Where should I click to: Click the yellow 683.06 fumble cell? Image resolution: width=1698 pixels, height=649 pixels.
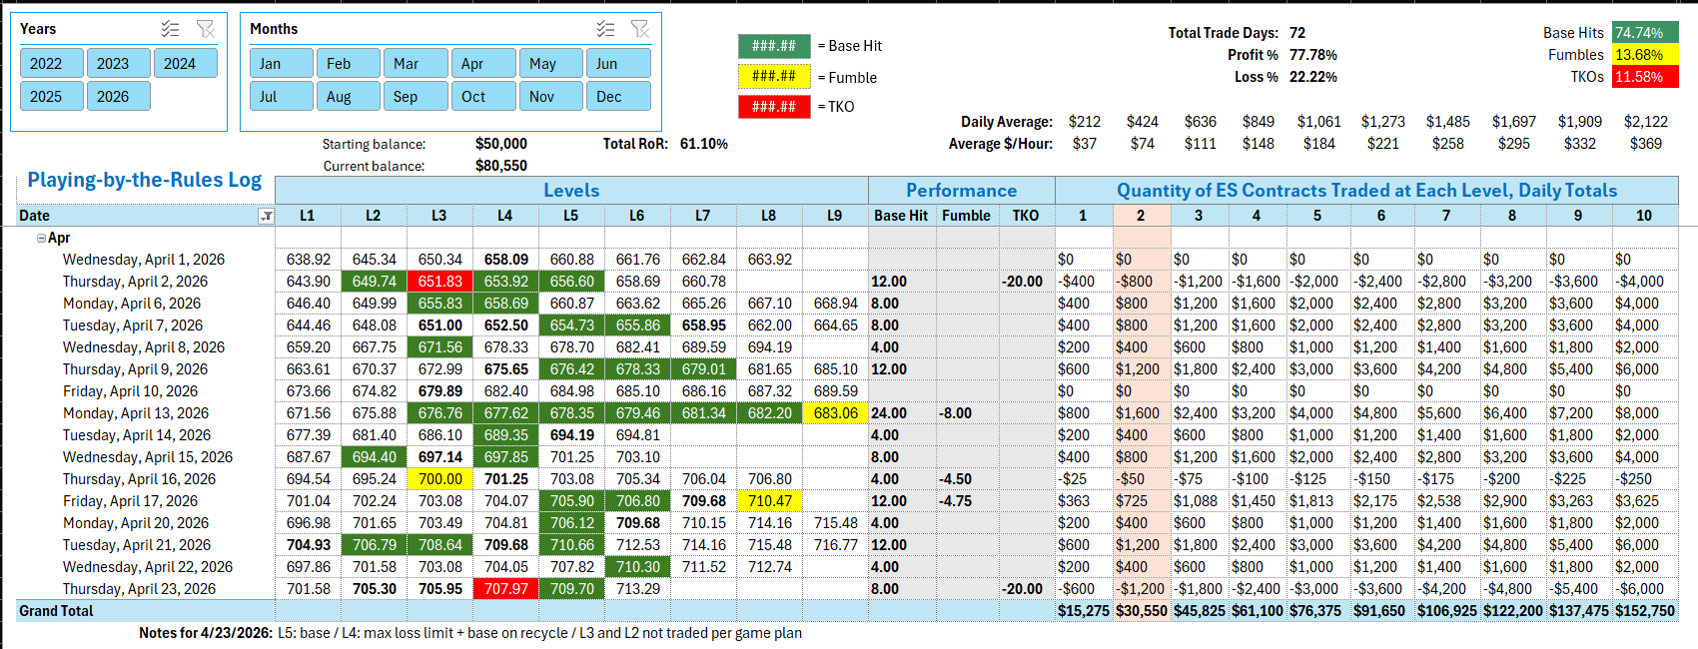[x=835, y=413]
